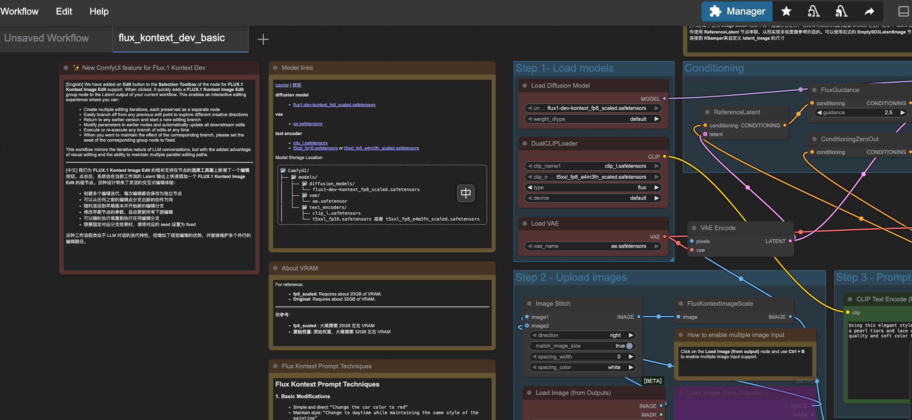
Task: Click image2 input socket on Image Stitch
Action: click(527, 325)
